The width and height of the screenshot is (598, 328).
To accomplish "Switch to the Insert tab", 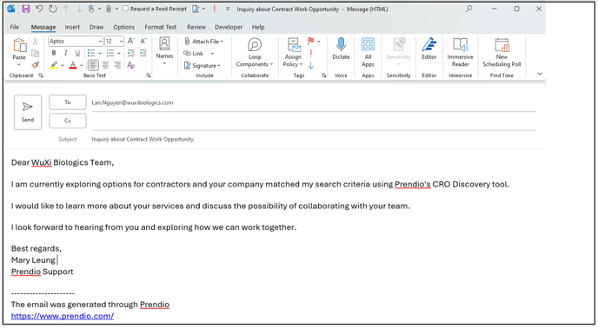I will click(x=72, y=27).
